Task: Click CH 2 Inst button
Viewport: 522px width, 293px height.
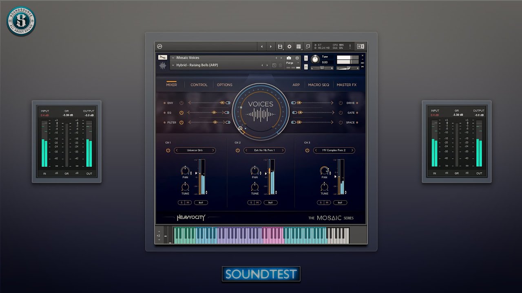Action: point(270,202)
